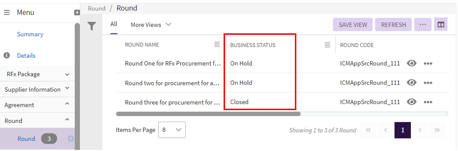The width and height of the screenshot is (458, 151).
Task: Toggle the column layout view icon
Action: (441, 24)
